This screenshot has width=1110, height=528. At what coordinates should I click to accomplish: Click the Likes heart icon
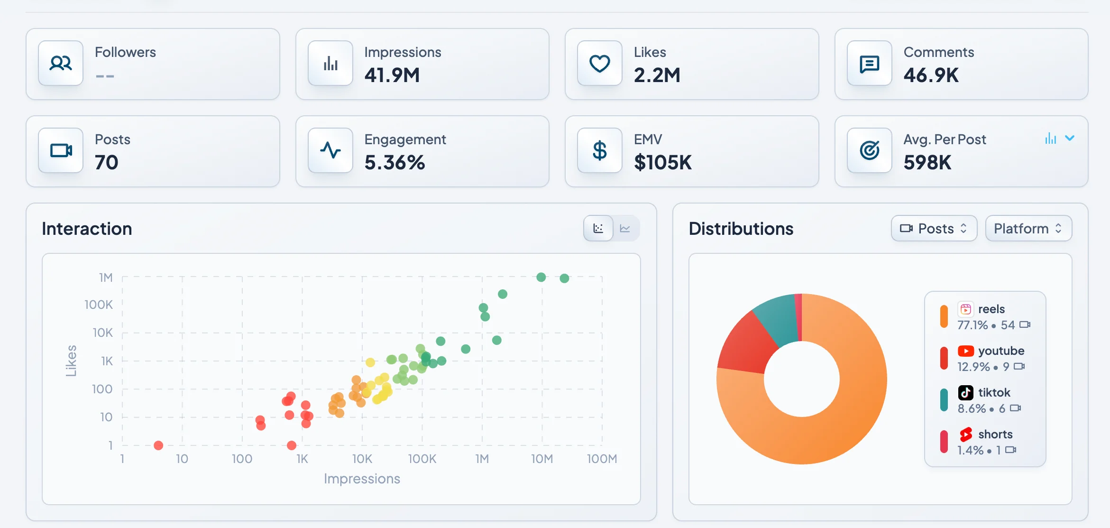point(600,63)
